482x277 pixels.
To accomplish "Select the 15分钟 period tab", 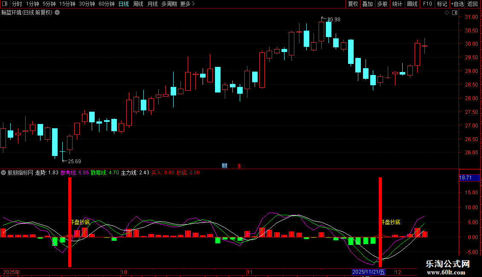I will (67, 4).
